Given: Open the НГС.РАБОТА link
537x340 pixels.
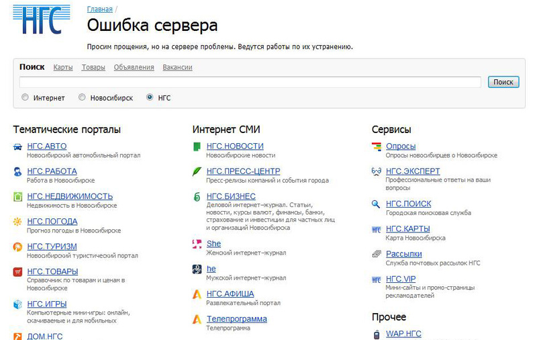Looking at the screenshot, I should (52, 171).
